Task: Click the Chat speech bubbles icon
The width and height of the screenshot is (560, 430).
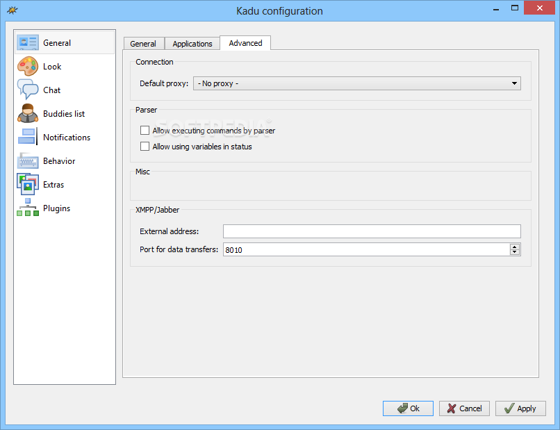Action: [x=28, y=90]
